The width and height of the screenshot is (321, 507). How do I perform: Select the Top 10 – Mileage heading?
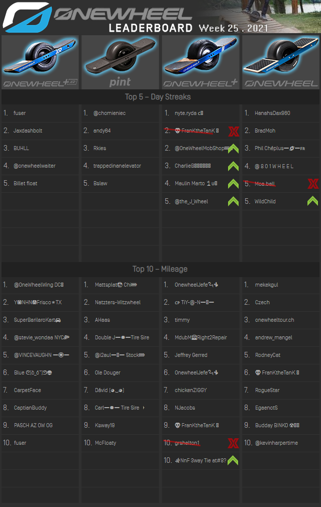click(x=160, y=269)
